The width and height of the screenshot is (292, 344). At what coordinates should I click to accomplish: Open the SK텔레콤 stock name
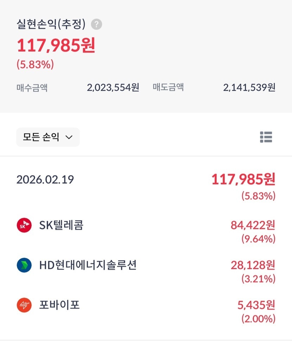click(61, 225)
